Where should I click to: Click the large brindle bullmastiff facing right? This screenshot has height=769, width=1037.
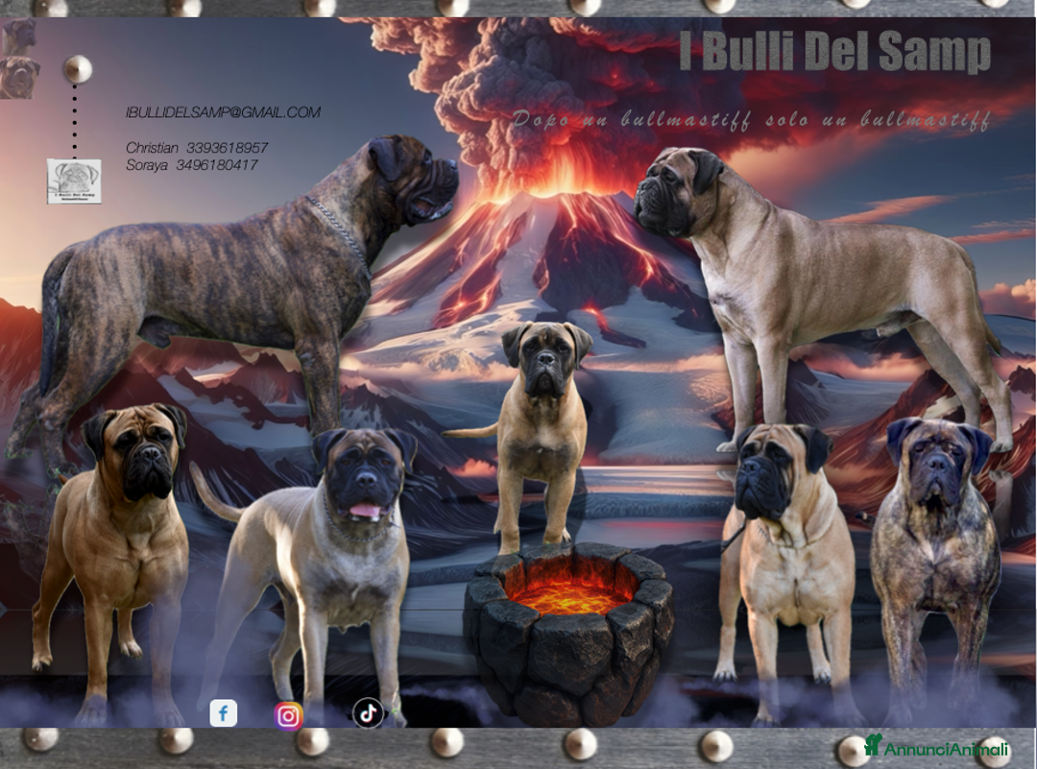[250, 278]
